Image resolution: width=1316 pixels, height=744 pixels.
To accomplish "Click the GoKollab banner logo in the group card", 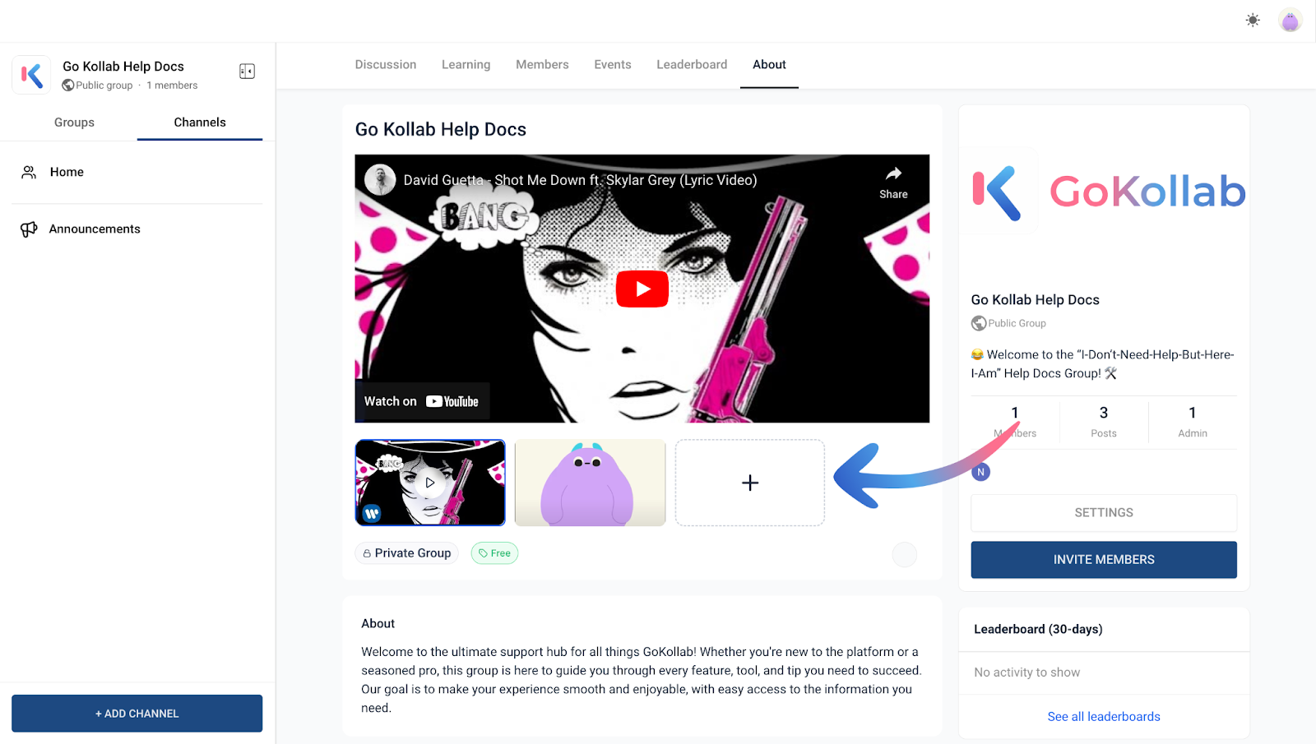I will point(1104,192).
